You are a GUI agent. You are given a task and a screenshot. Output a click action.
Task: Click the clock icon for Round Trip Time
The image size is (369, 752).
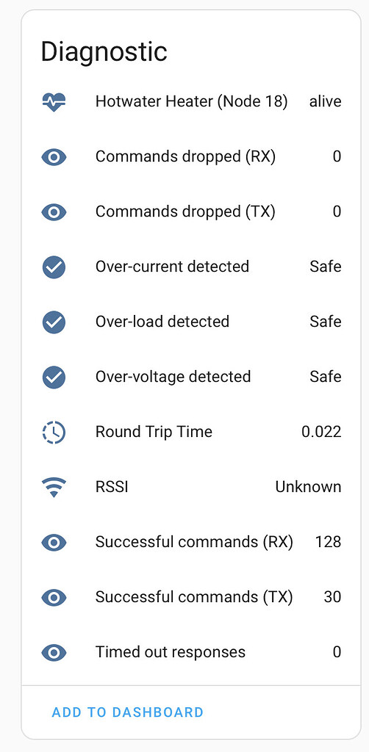point(54,432)
